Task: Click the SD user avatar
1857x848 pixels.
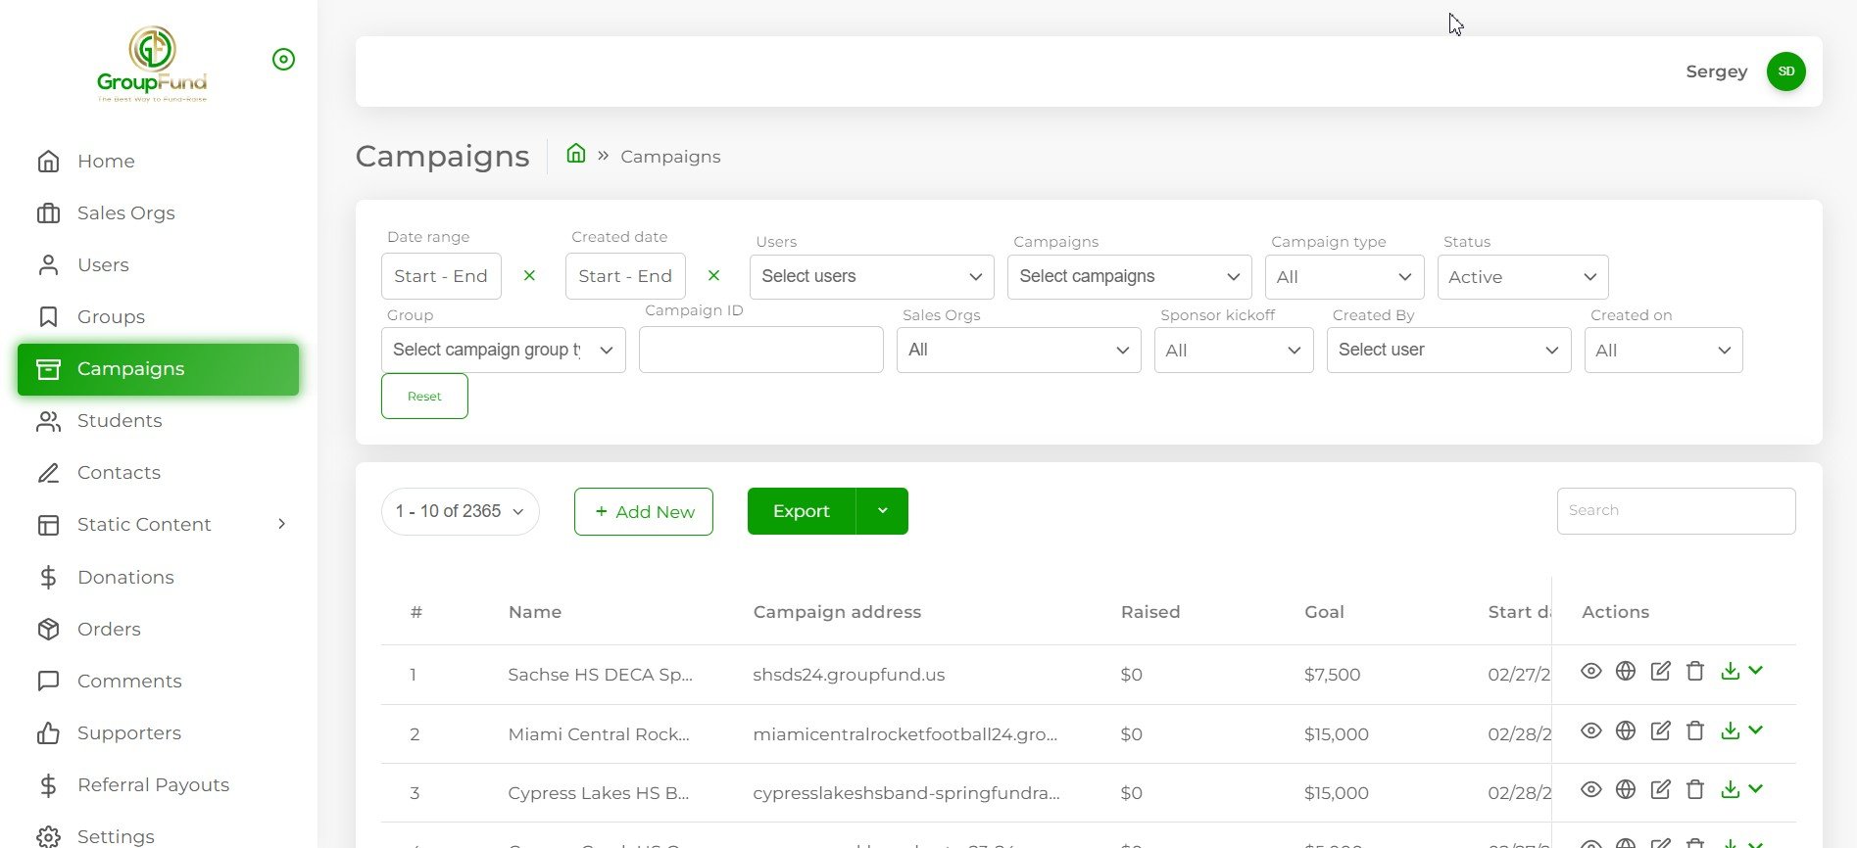Action: [x=1785, y=71]
